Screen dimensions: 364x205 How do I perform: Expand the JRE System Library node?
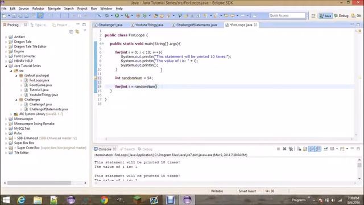point(11,114)
